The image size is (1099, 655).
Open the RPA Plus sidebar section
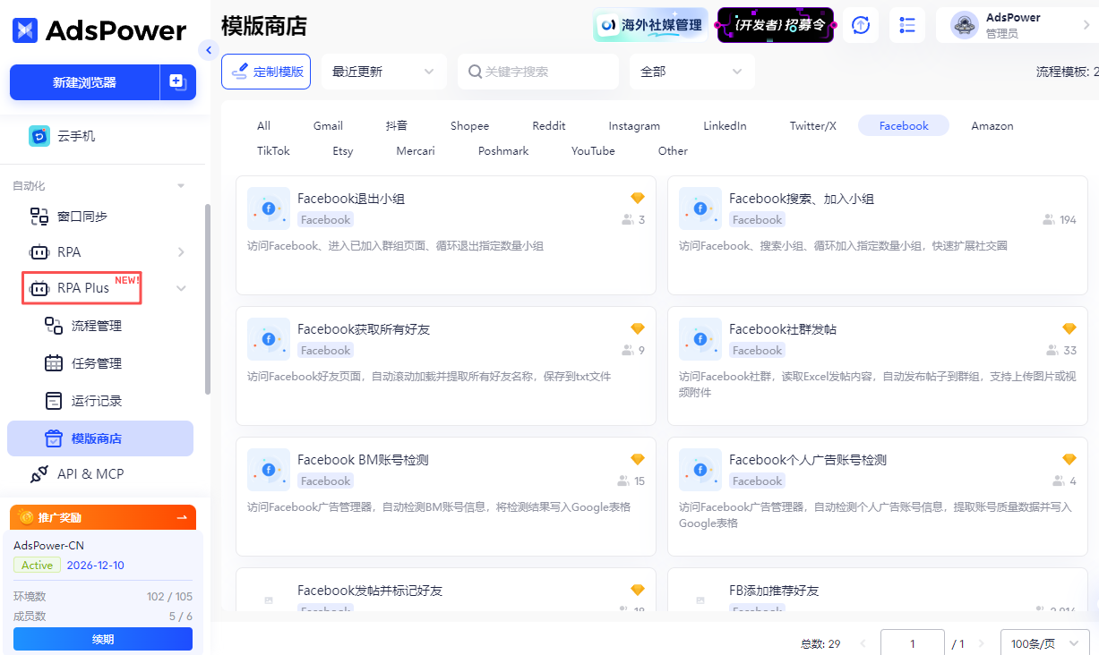tap(82, 288)
